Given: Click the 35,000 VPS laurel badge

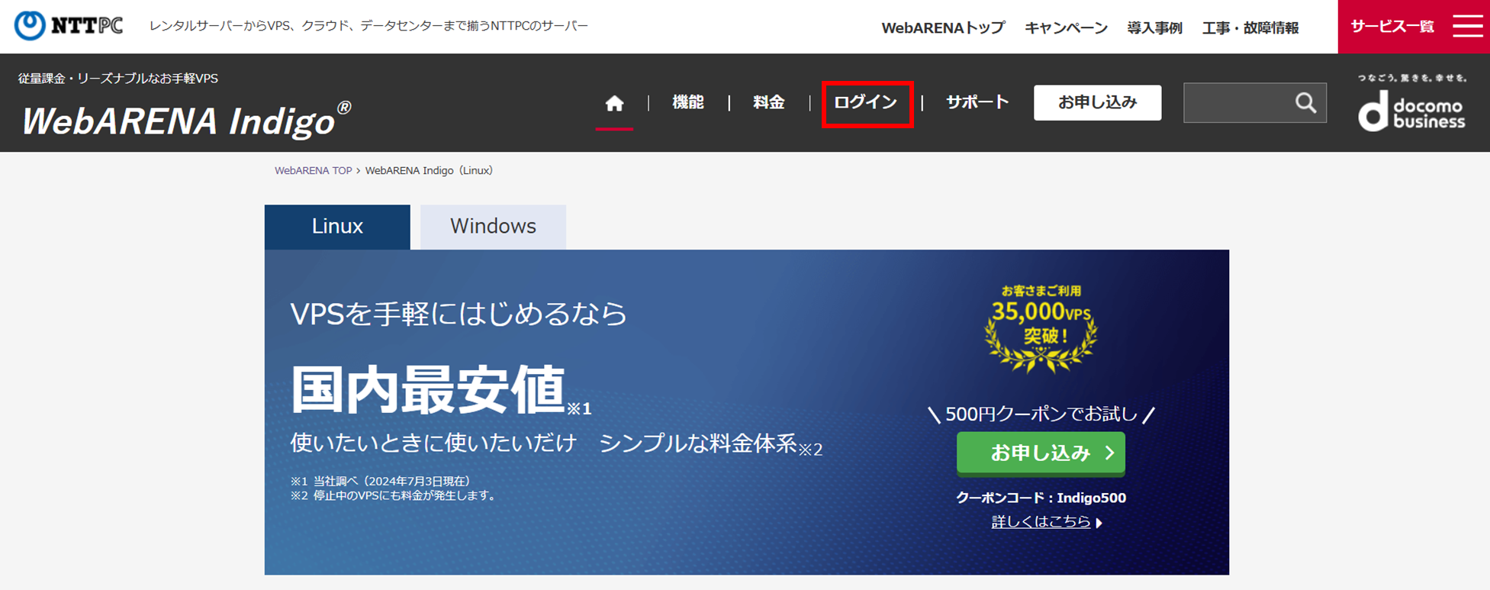Looking at the screenshot, I should pos(1041,328).
